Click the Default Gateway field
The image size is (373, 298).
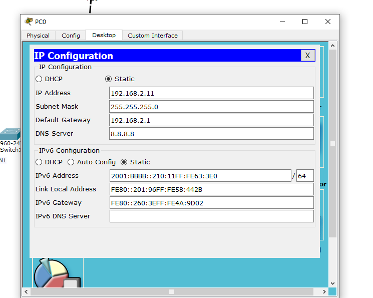coord(211,120)
